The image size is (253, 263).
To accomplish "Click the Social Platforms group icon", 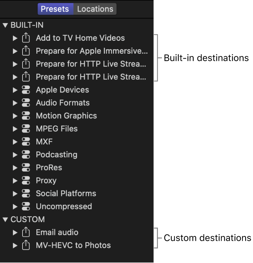I will pyautogui.click(x=26, y=193).
